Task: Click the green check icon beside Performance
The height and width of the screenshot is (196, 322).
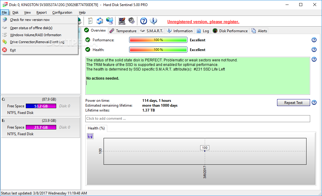Action: (88, 40)
